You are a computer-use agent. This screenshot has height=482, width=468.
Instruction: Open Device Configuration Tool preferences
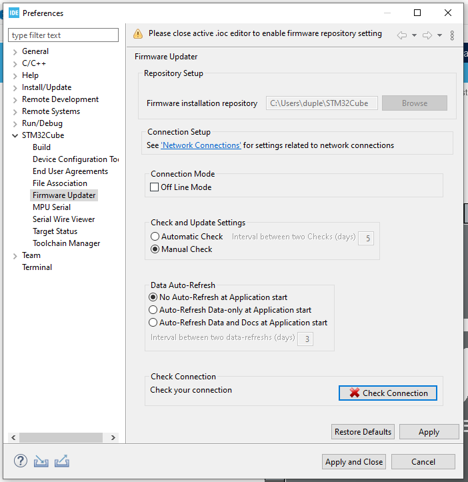pyautogui.click(x=75, y=159)
